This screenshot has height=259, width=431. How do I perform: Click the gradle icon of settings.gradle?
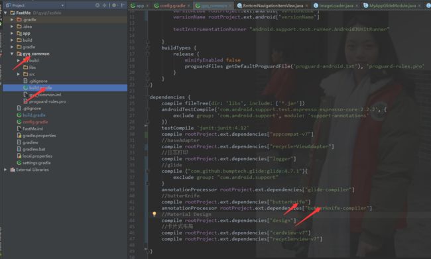coord(19,162)
